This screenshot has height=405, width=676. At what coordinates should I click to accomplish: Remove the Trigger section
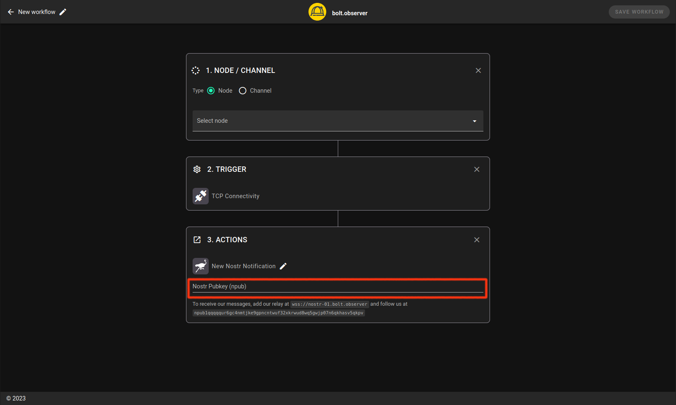click(x=476, y=169)
